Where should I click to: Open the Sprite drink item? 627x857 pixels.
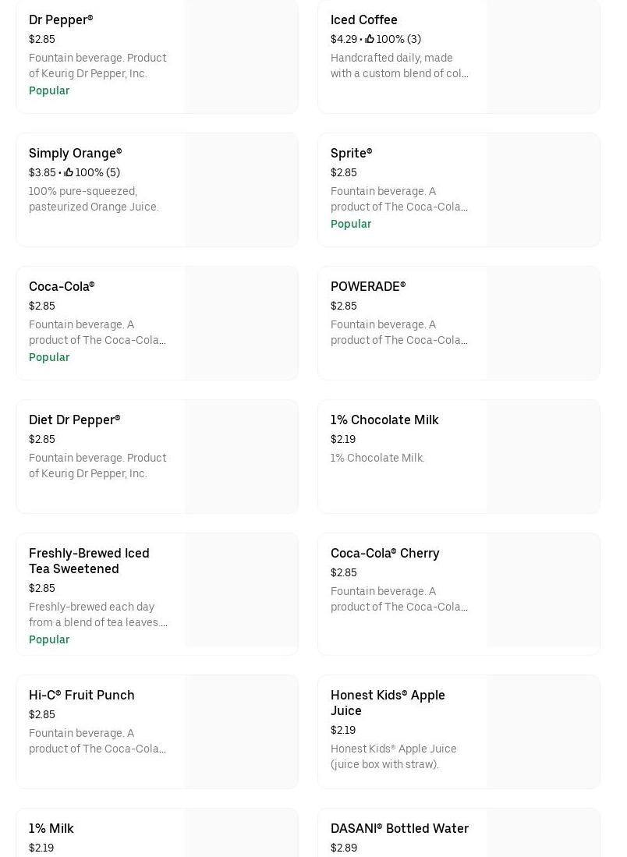(x=351, y=153)
